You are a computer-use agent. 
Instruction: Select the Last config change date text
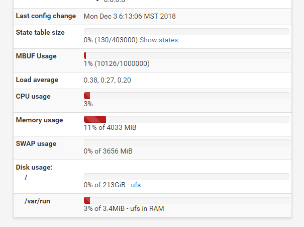pyautogui.click(x=130, y=16)
